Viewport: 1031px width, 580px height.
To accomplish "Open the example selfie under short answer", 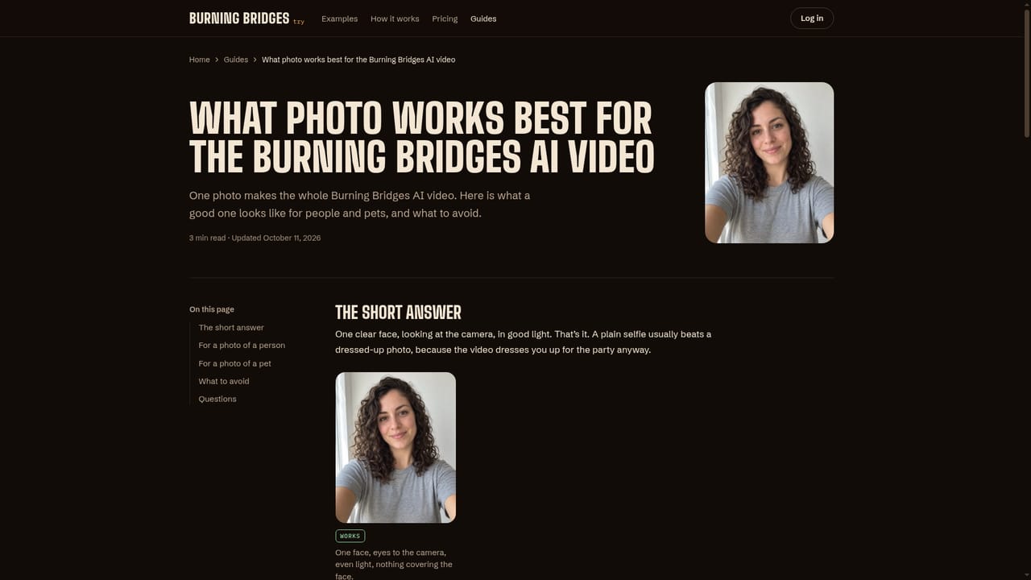I will tap(395, 447).
